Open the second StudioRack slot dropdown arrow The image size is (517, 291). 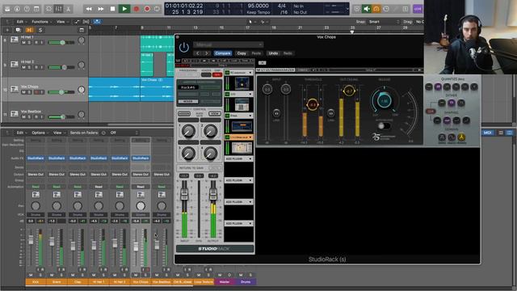click(250, 94)
